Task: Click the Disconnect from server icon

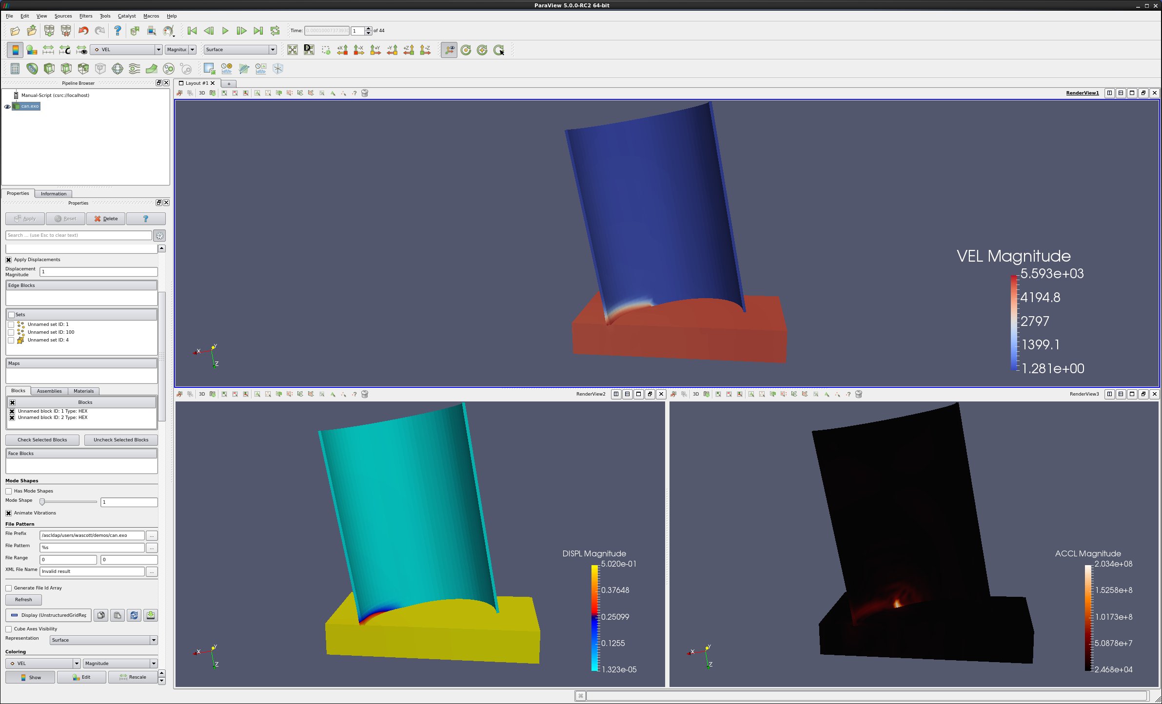Action: click(66, 31)
